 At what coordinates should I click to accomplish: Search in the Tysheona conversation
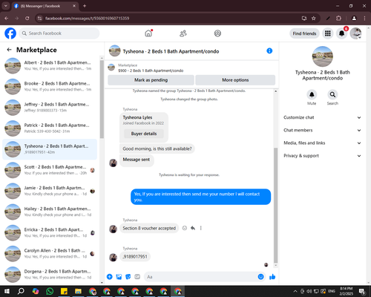[x=332, y=94]
